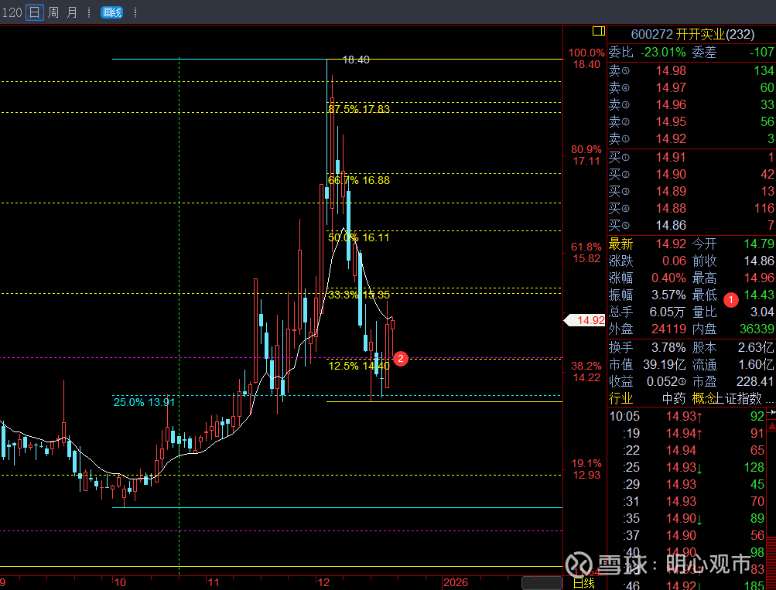This screenshot has height=590, width=776.
Task: Click 委比 value -23.01%
Action: point(663,52)
